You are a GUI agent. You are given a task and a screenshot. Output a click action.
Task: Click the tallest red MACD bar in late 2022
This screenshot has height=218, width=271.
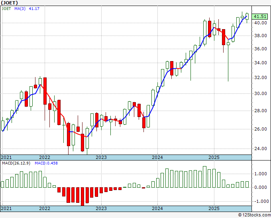[x=82, y=196]
